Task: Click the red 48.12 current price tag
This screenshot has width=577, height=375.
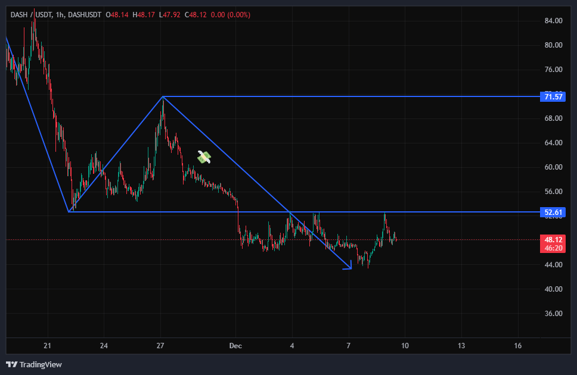Action: pos(553,240)
